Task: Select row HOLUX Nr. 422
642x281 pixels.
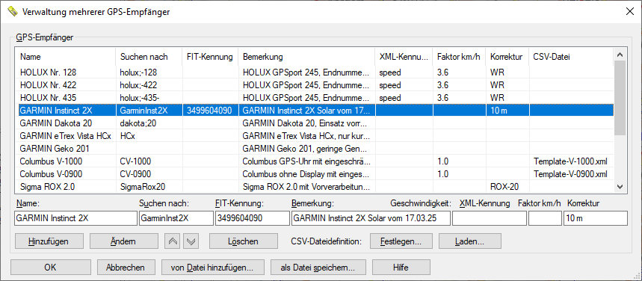Action: 315,85
